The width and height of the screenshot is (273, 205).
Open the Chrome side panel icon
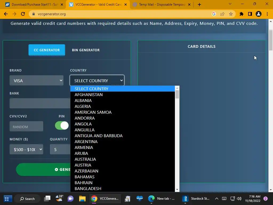[x=250, y=14]
